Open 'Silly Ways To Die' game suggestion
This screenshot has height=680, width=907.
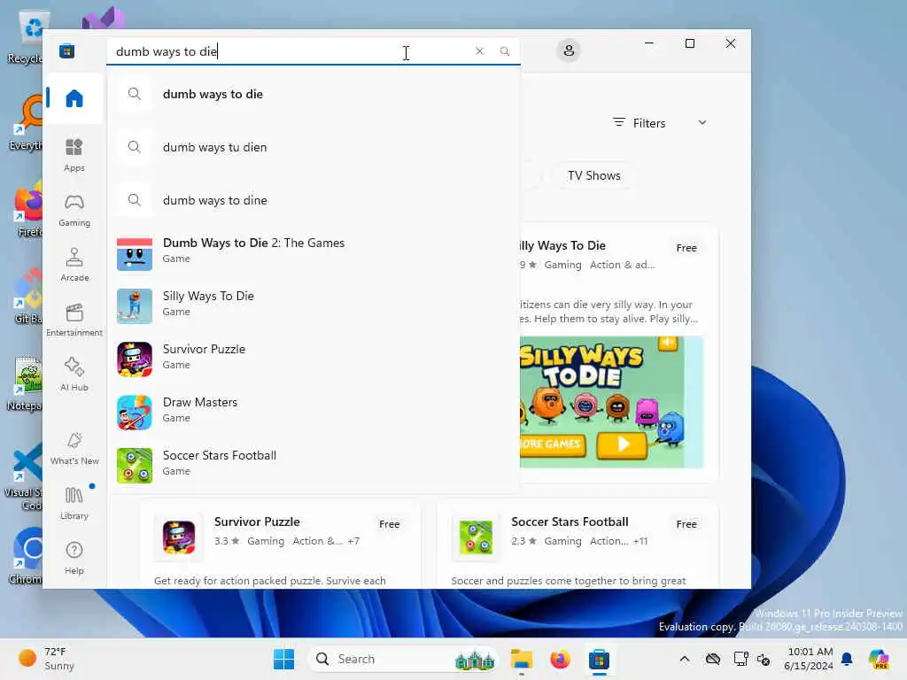tap(314, 306)
